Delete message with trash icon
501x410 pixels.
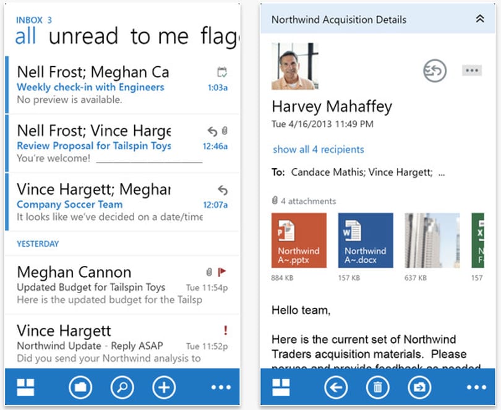377,387
